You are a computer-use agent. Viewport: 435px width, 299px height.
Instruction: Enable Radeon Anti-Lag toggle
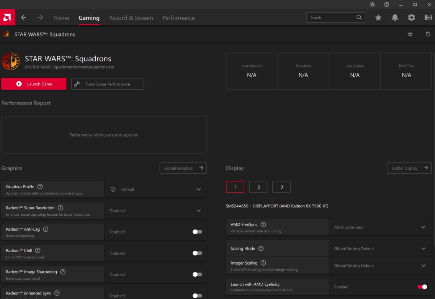tap(197, 232)
